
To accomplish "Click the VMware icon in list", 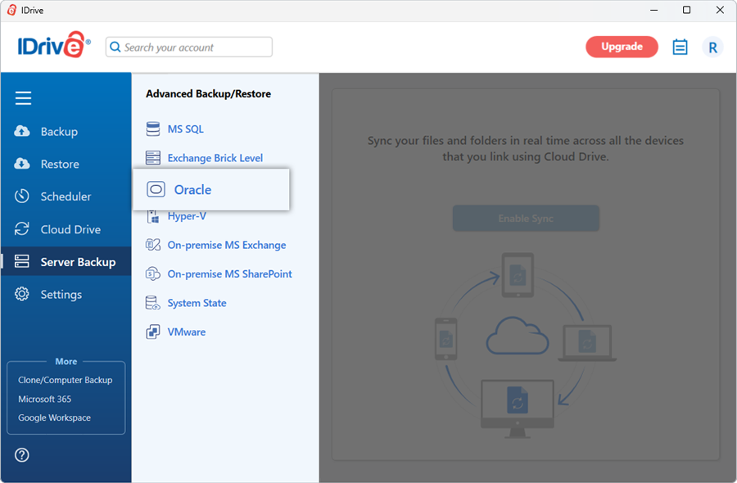I will coord(153,332).
